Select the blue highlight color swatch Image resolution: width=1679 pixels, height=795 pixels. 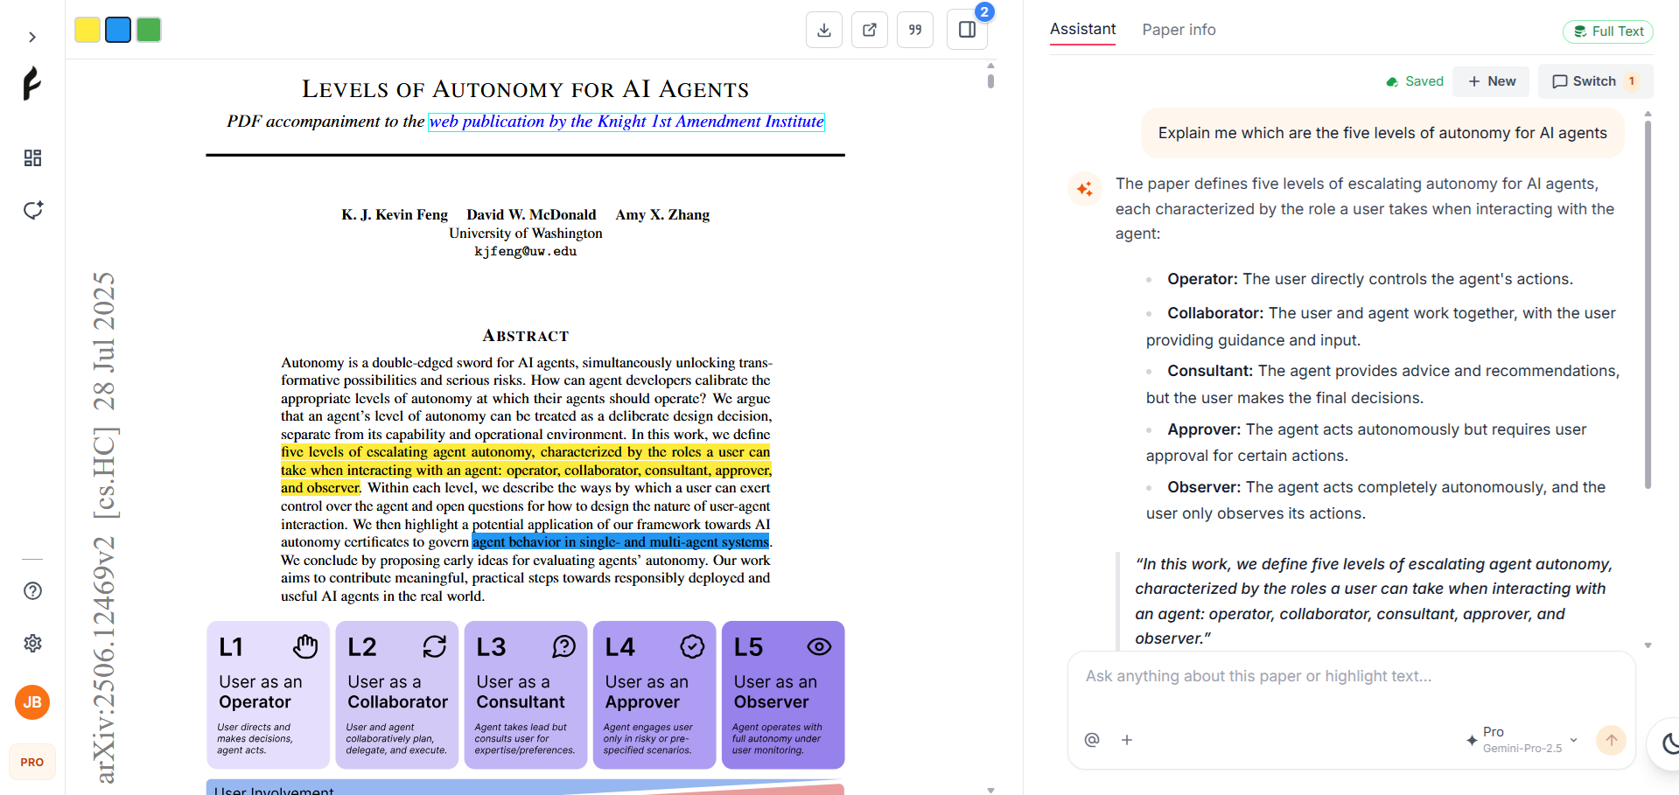pyautogui.click(x=117, y=29)
